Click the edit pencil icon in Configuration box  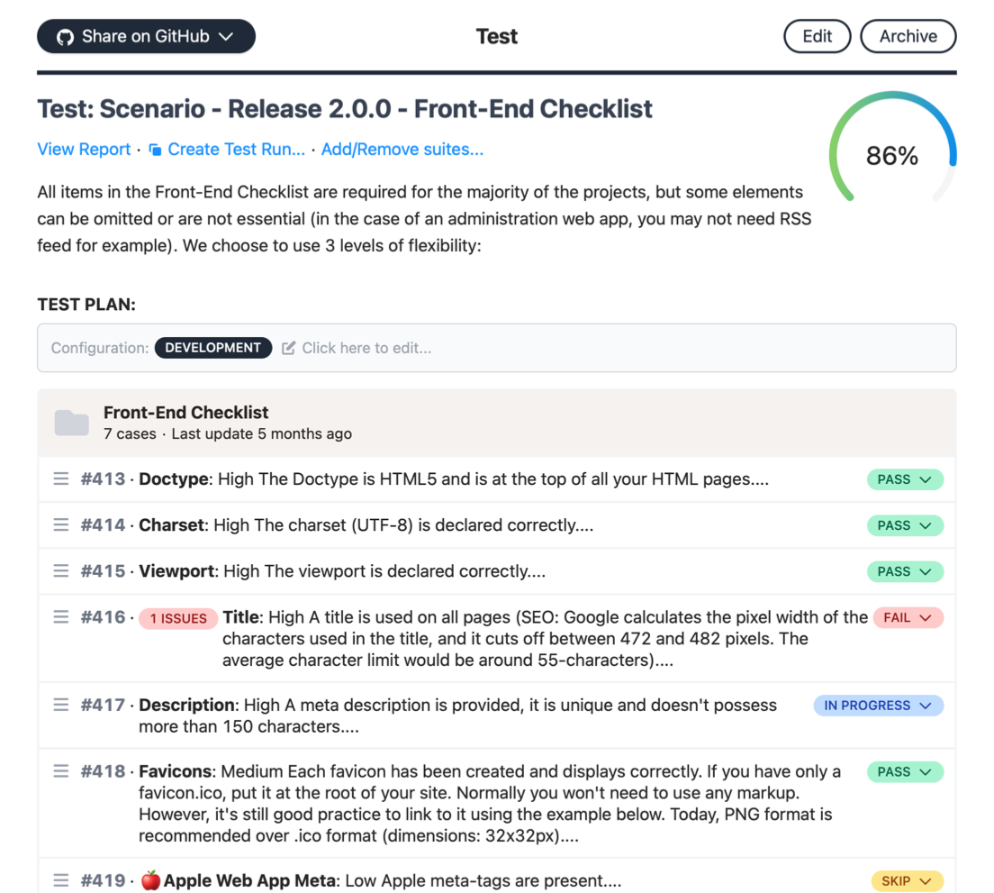click(288, 348)
